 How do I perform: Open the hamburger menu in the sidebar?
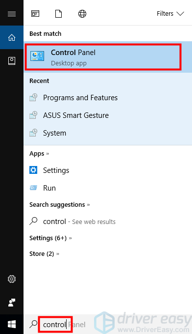click(12, 14)
